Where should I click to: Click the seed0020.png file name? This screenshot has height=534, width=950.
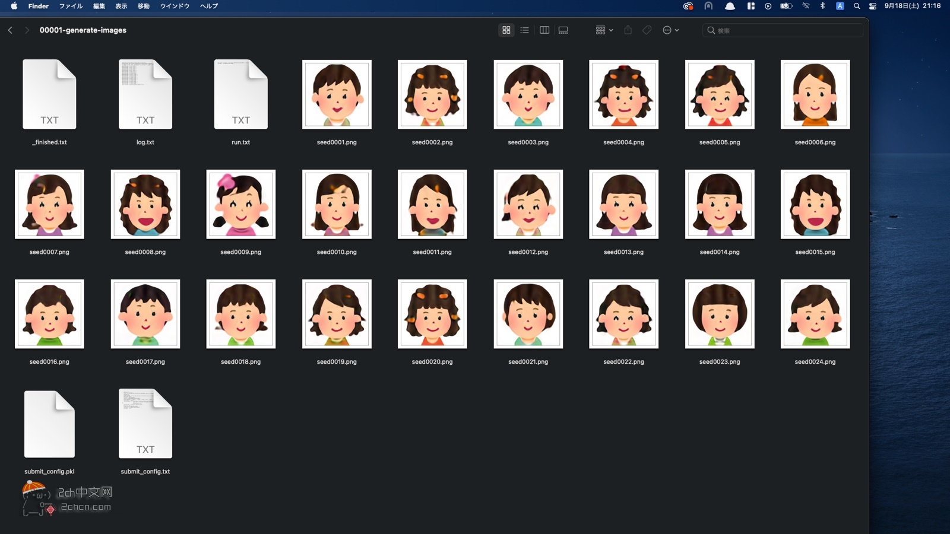point(432,362)
